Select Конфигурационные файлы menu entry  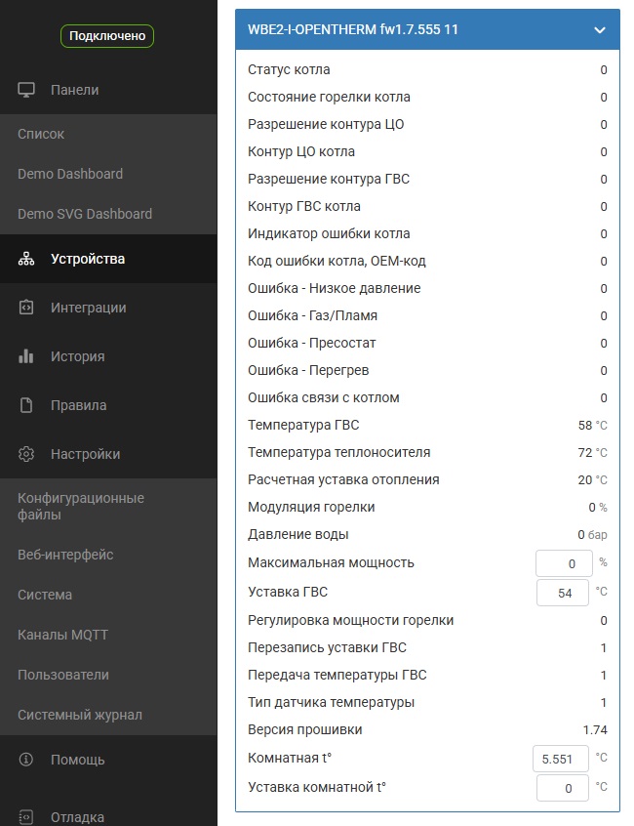81,506
